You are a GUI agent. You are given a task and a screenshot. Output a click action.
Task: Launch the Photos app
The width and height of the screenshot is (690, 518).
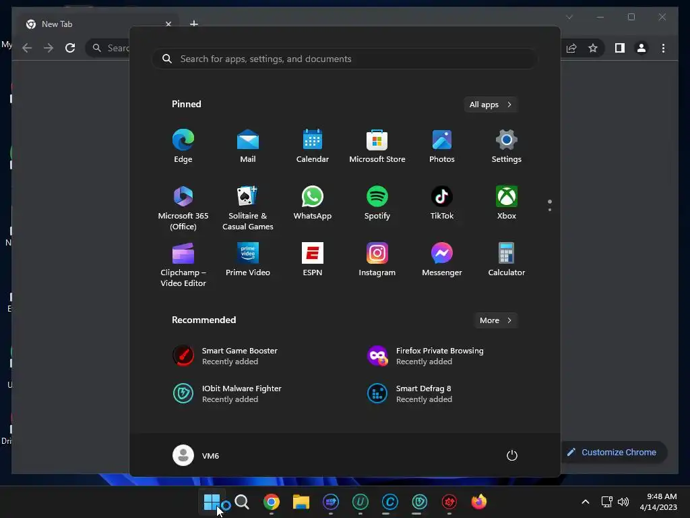(x=442, y=146)
